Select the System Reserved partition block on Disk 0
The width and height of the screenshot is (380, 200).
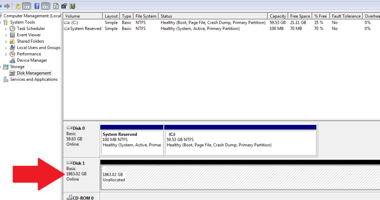[131, 142]
